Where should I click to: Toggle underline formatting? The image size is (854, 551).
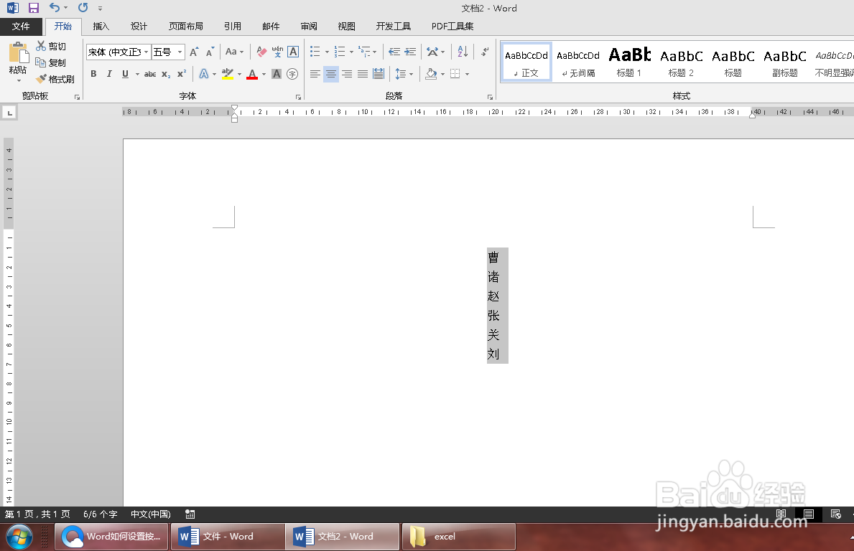pos(125,73)
